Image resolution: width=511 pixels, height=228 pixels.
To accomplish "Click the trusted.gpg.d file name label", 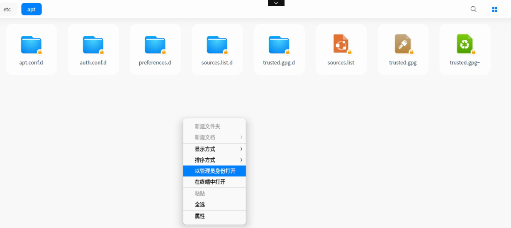I will coord(279,63).
